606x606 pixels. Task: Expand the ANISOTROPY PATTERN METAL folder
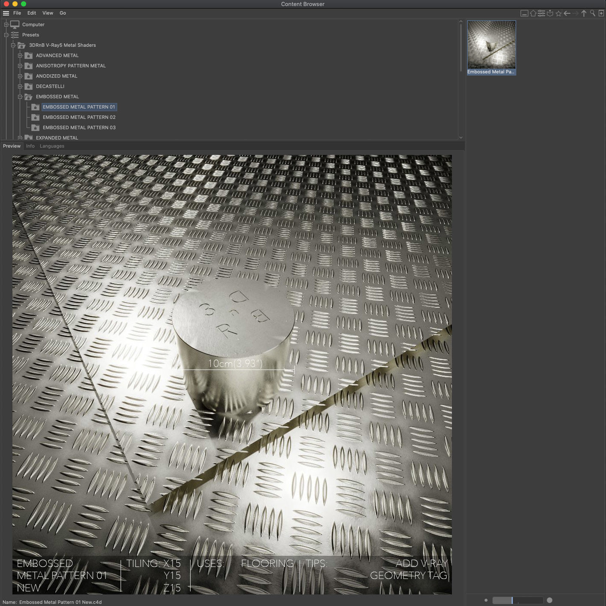coord(20,66)
